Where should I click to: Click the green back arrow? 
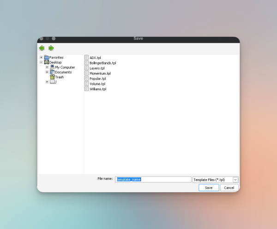pos(42,48)
